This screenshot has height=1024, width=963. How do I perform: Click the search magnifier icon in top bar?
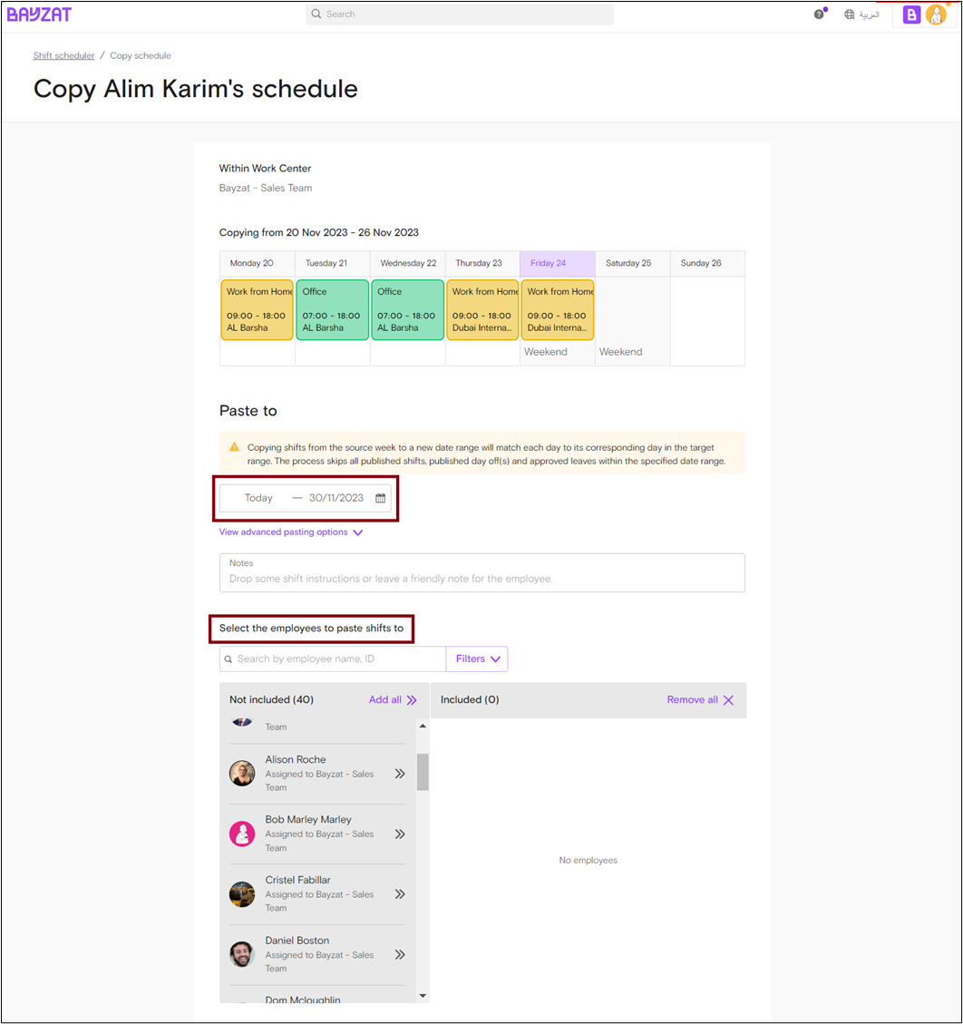[x=316, y=14]
